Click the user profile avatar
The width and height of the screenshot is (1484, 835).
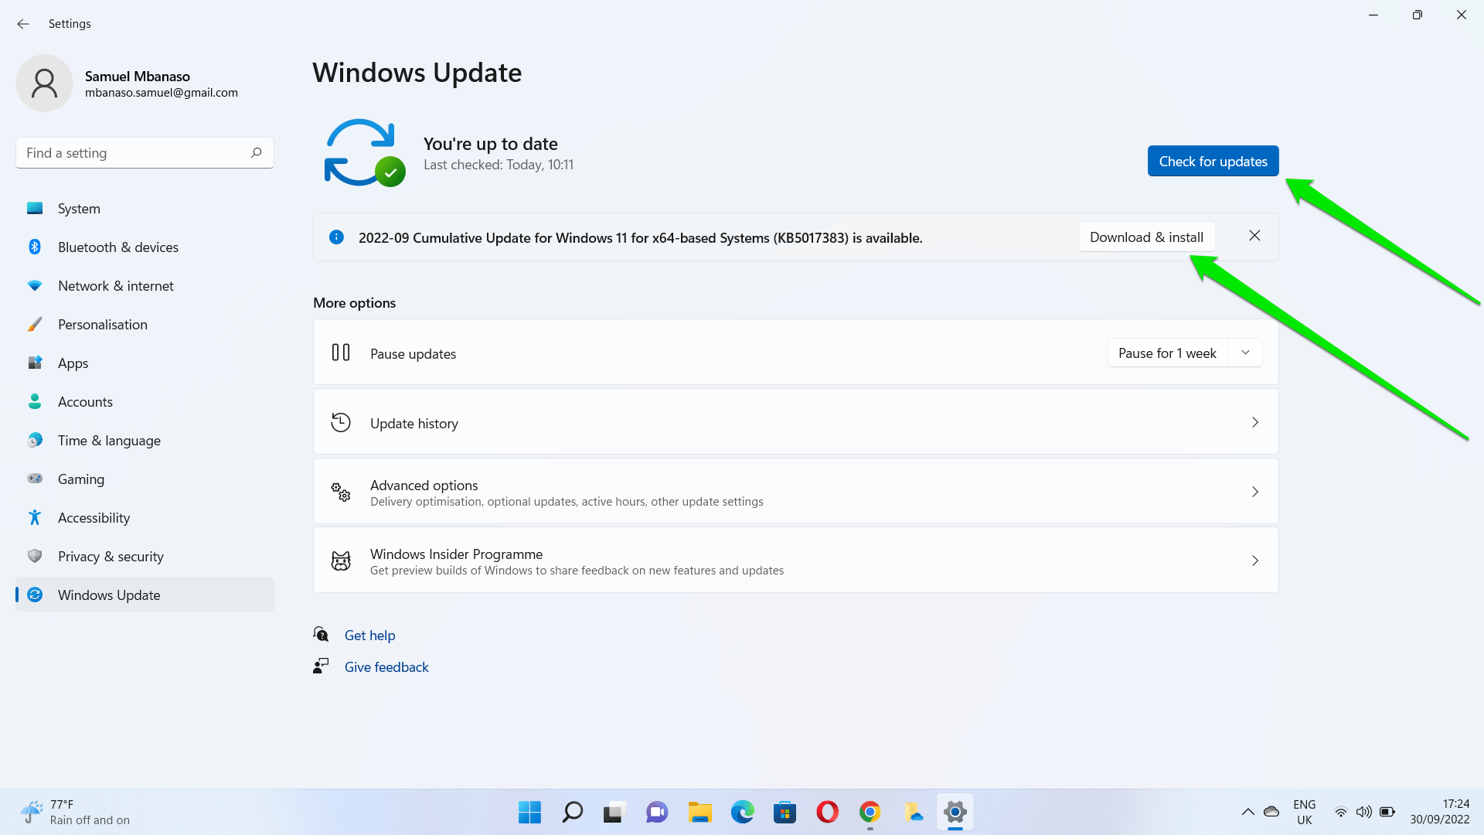(44, 83)
